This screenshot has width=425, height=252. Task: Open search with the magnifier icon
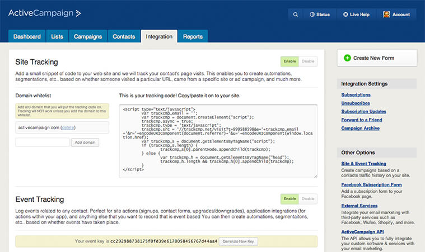click(x=296, y=15)
